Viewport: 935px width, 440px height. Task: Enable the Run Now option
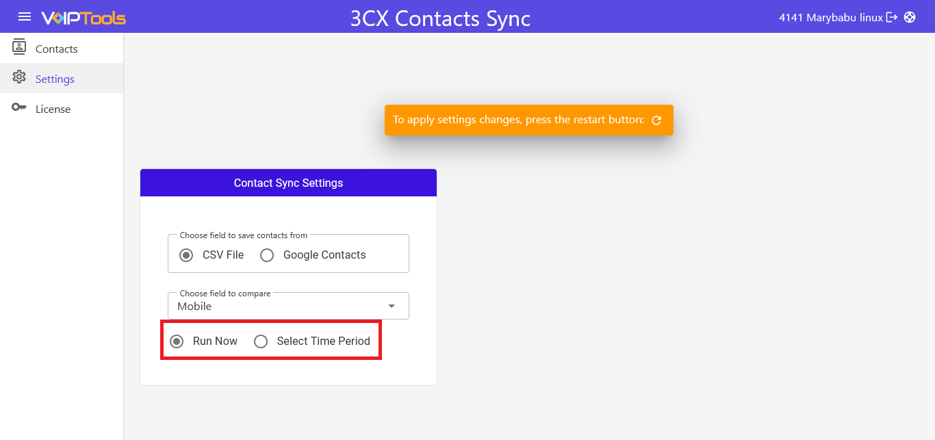click(177, 341)
